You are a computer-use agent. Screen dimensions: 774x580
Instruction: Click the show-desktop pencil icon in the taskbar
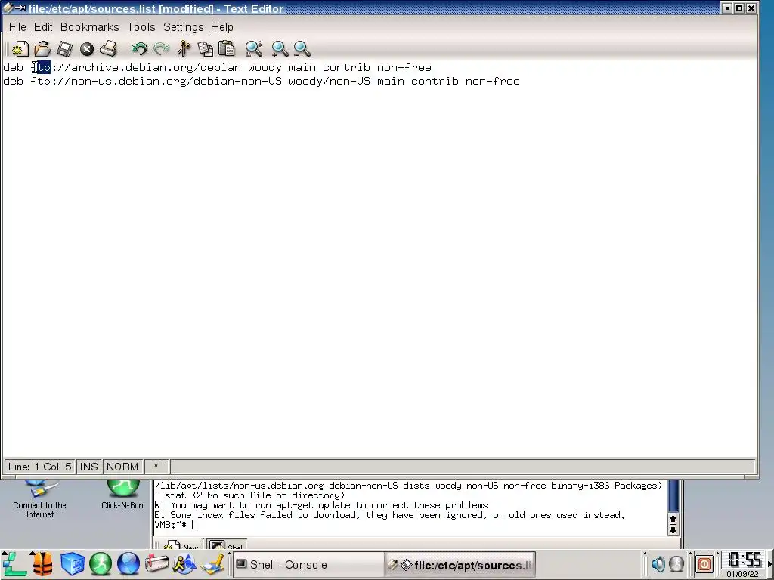pos(212,565)
